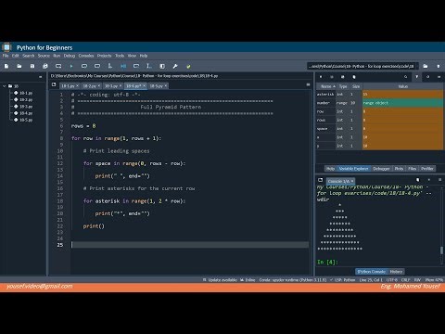Open the Source menu

click(44, 56)
